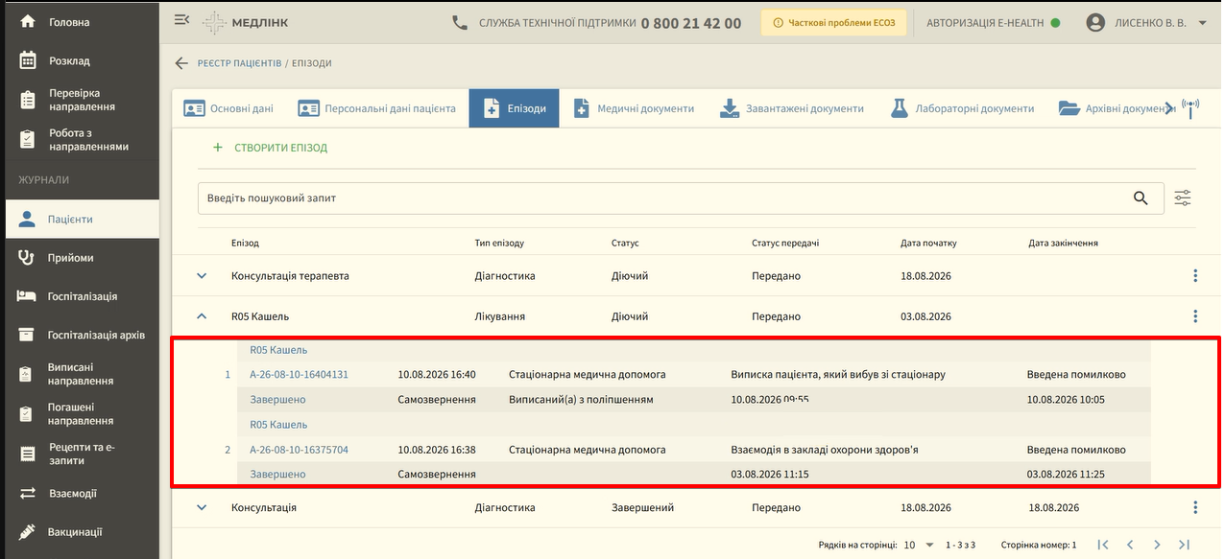The width and height of the screenshot is (1225, 559).
Task: Open the filter settings icon
Action: tap(1183, 198)
